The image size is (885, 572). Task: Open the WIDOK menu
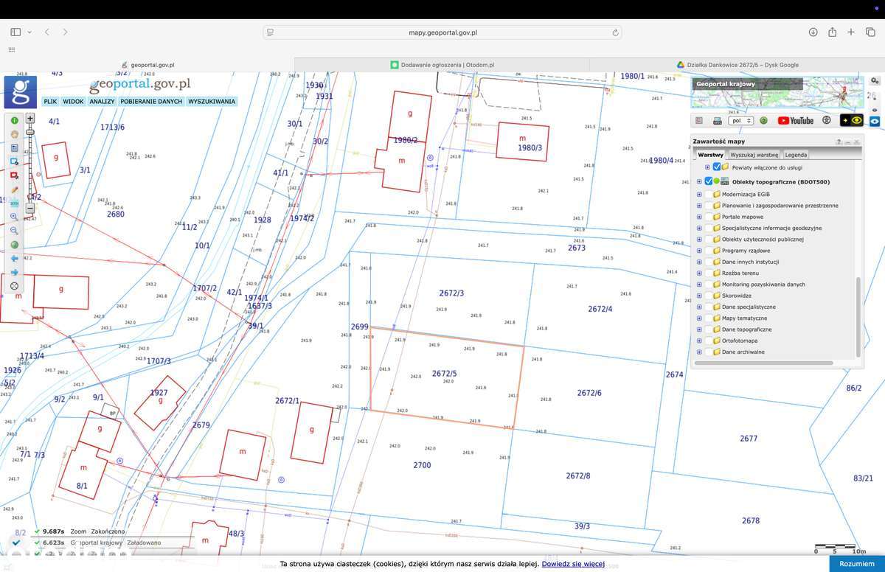tap(73, 102)
